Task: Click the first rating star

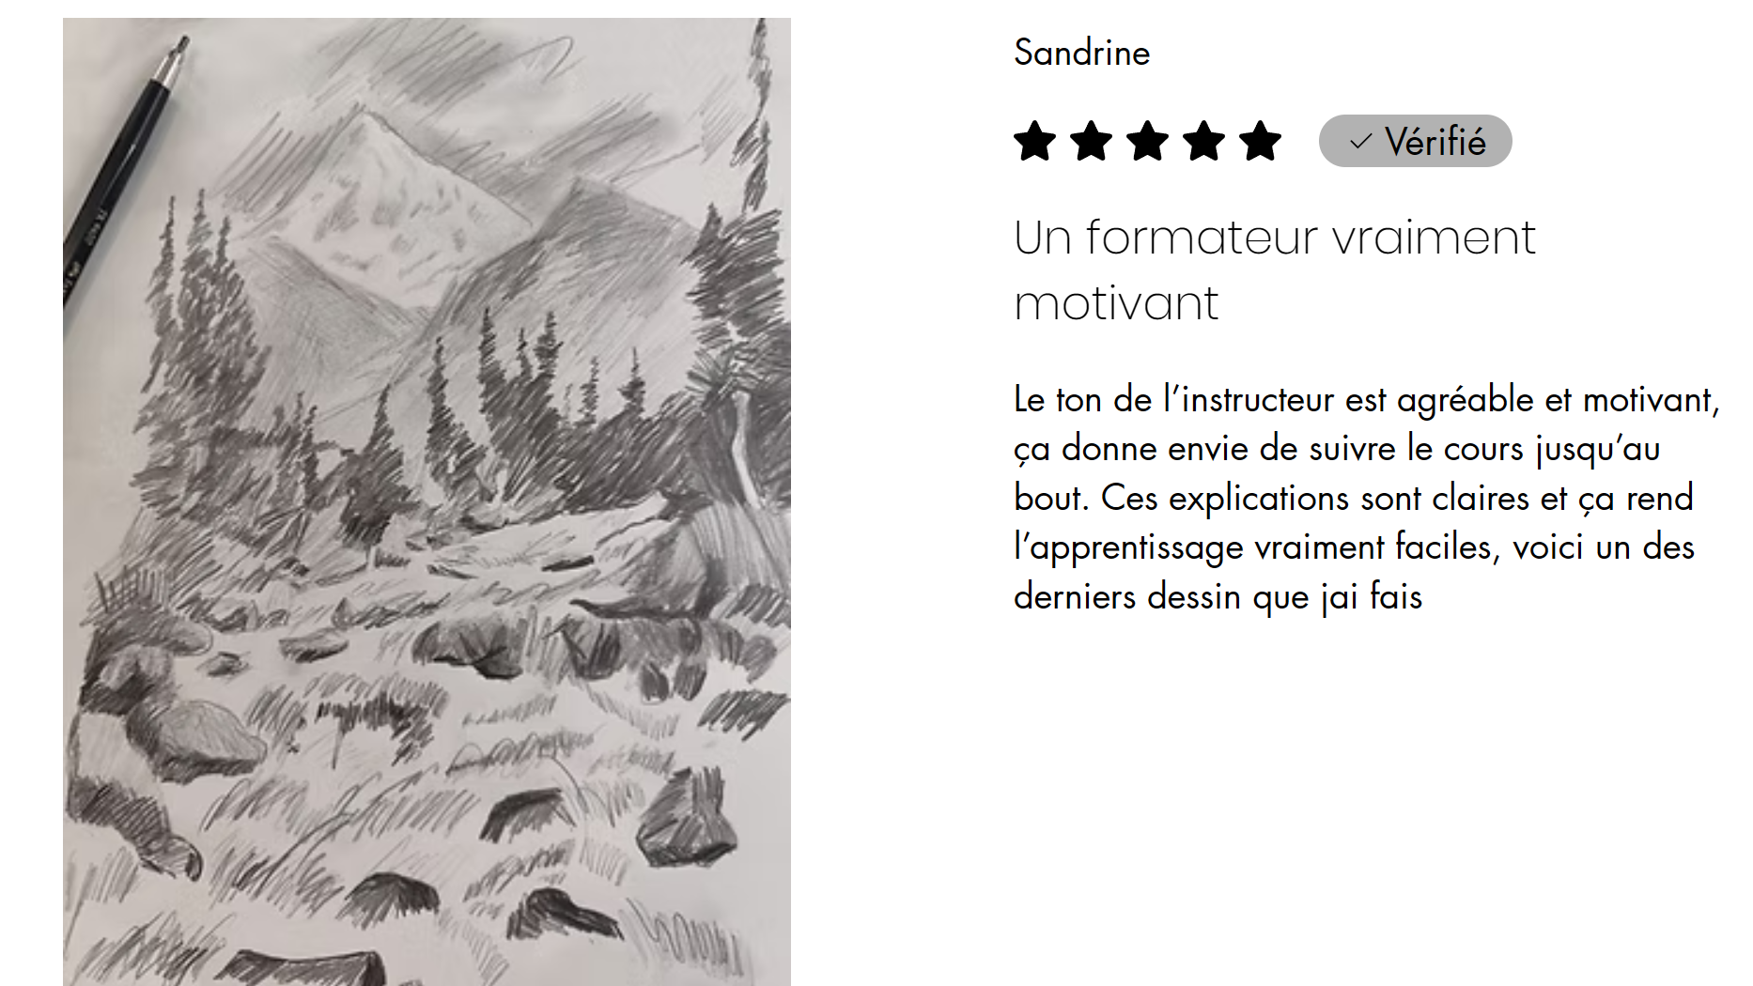Action: click(x=1034, y=142)
